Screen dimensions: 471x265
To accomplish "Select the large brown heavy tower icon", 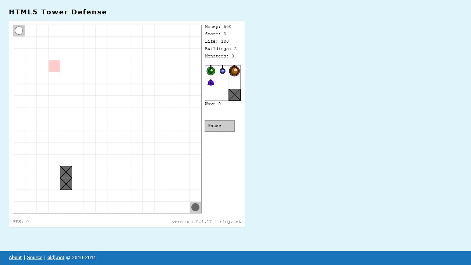I will [x=234, y=71].
